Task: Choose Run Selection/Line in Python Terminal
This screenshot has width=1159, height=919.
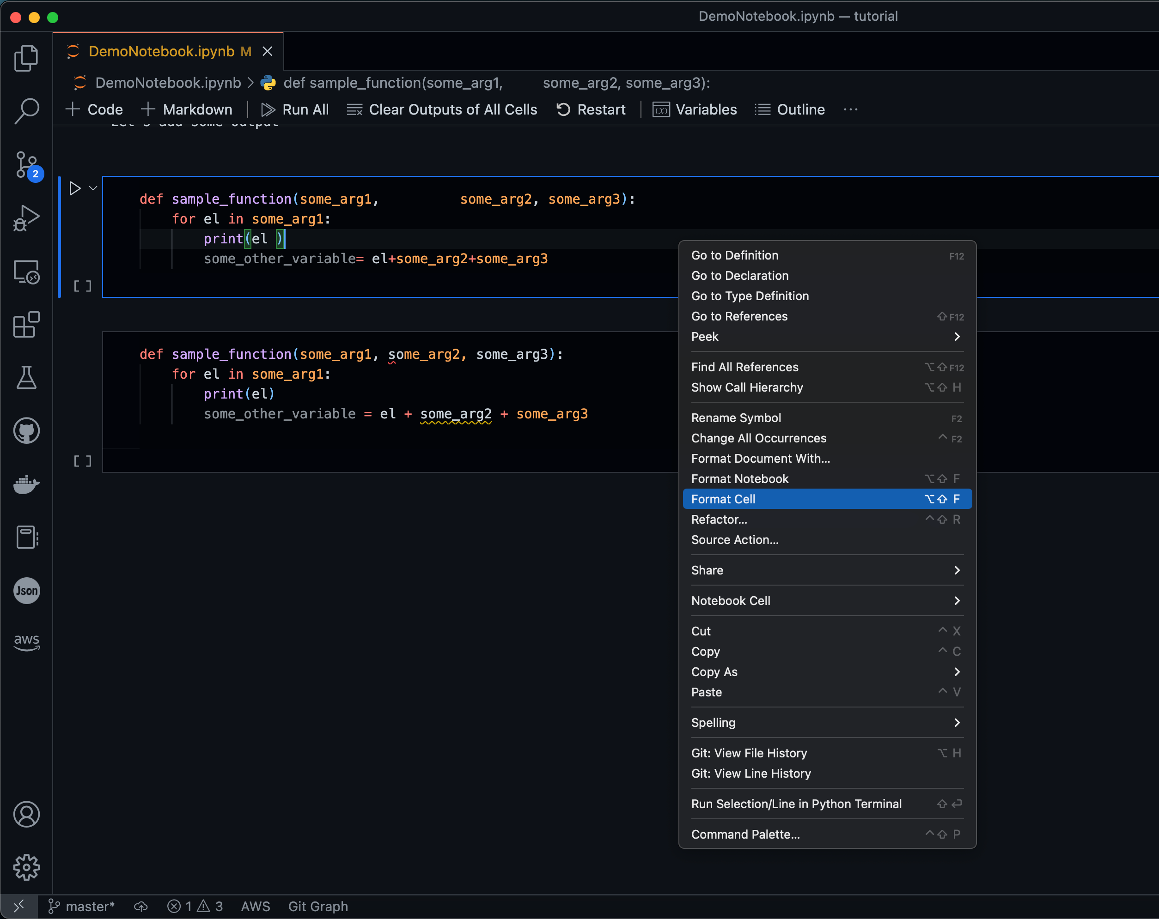Action: (x=827, y=804)
